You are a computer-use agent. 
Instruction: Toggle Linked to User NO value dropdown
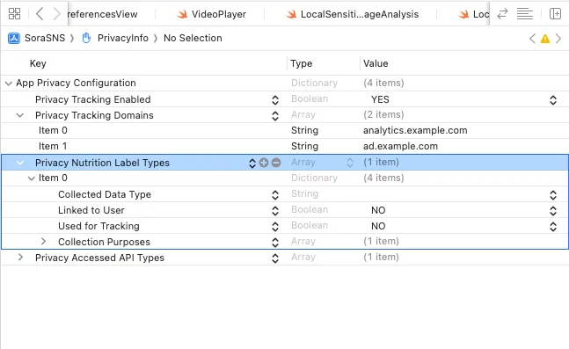point(553,211)
